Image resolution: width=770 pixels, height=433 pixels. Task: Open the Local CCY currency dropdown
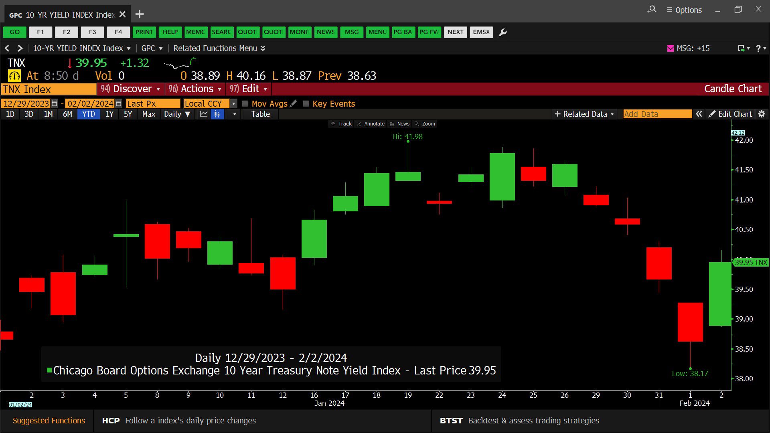click(x=234, y=103)
